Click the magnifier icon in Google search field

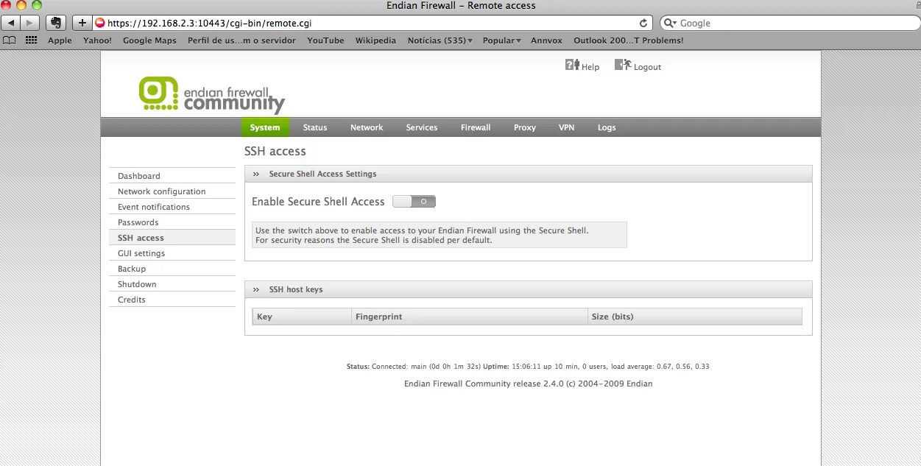coord(670,23)
